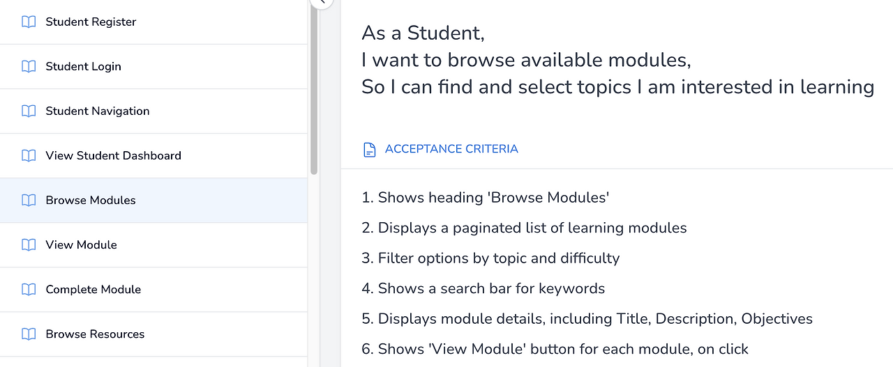Screen dimensions: 893x367
Task: Click the book icon beside View Student Dashboard
Action: (29, 156)
